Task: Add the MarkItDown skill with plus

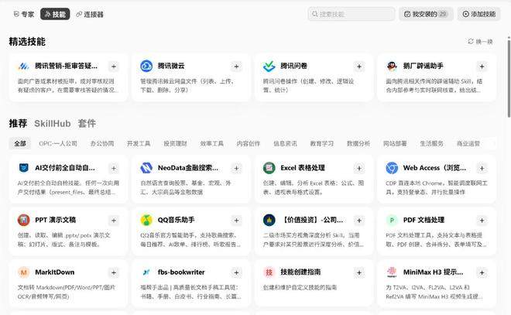Action: point(113,272)
